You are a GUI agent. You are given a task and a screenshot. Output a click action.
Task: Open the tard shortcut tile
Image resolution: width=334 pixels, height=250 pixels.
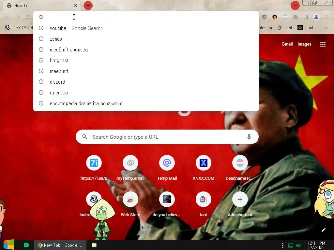click(204, 204)
